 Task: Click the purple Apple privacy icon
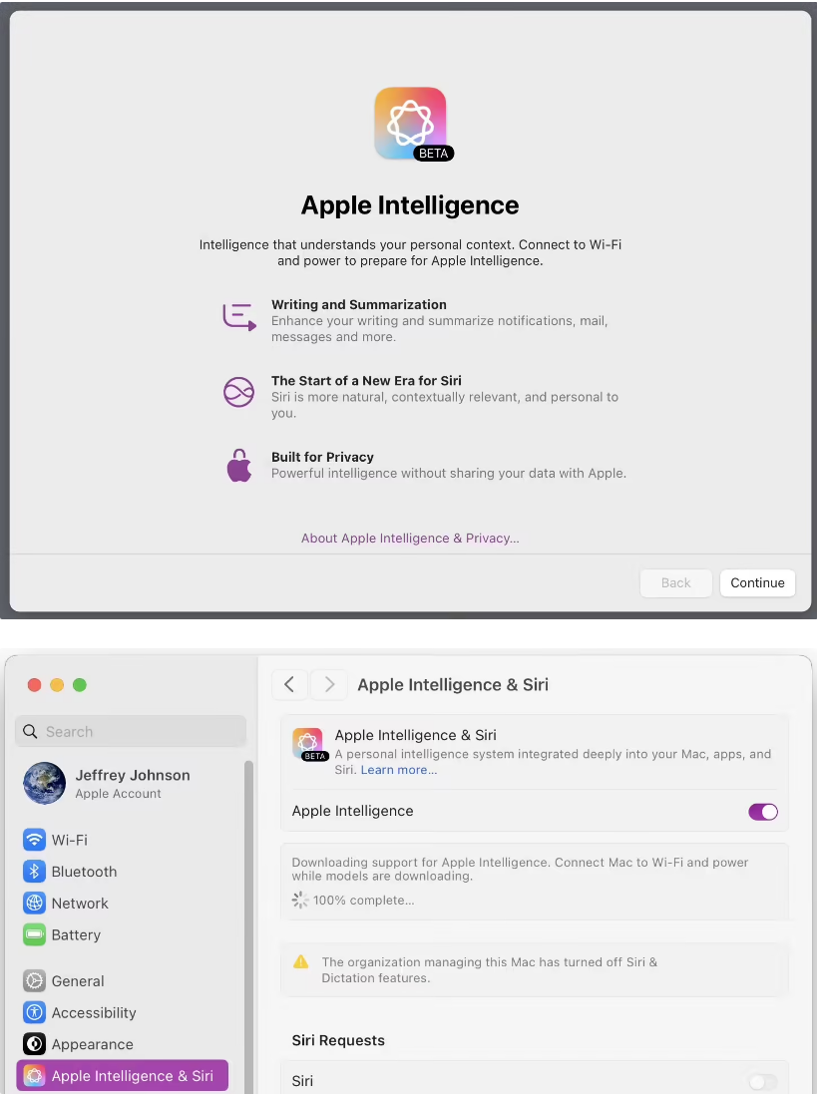pyautogui.click(x=238, y=465)
